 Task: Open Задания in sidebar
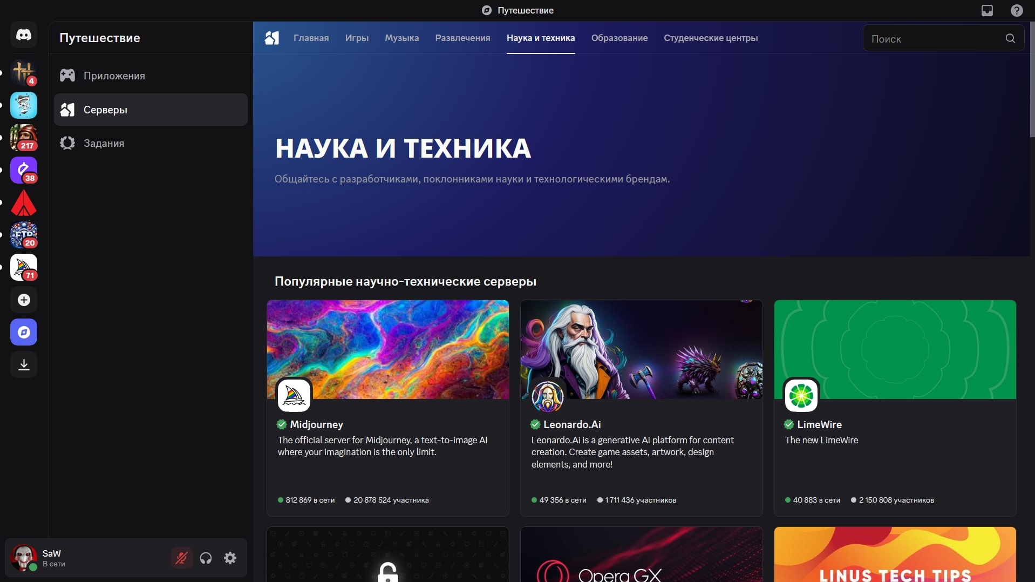[x=151, y=143]
